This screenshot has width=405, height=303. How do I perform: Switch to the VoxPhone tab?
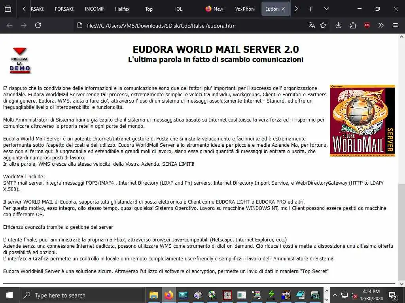click(245, 9)
